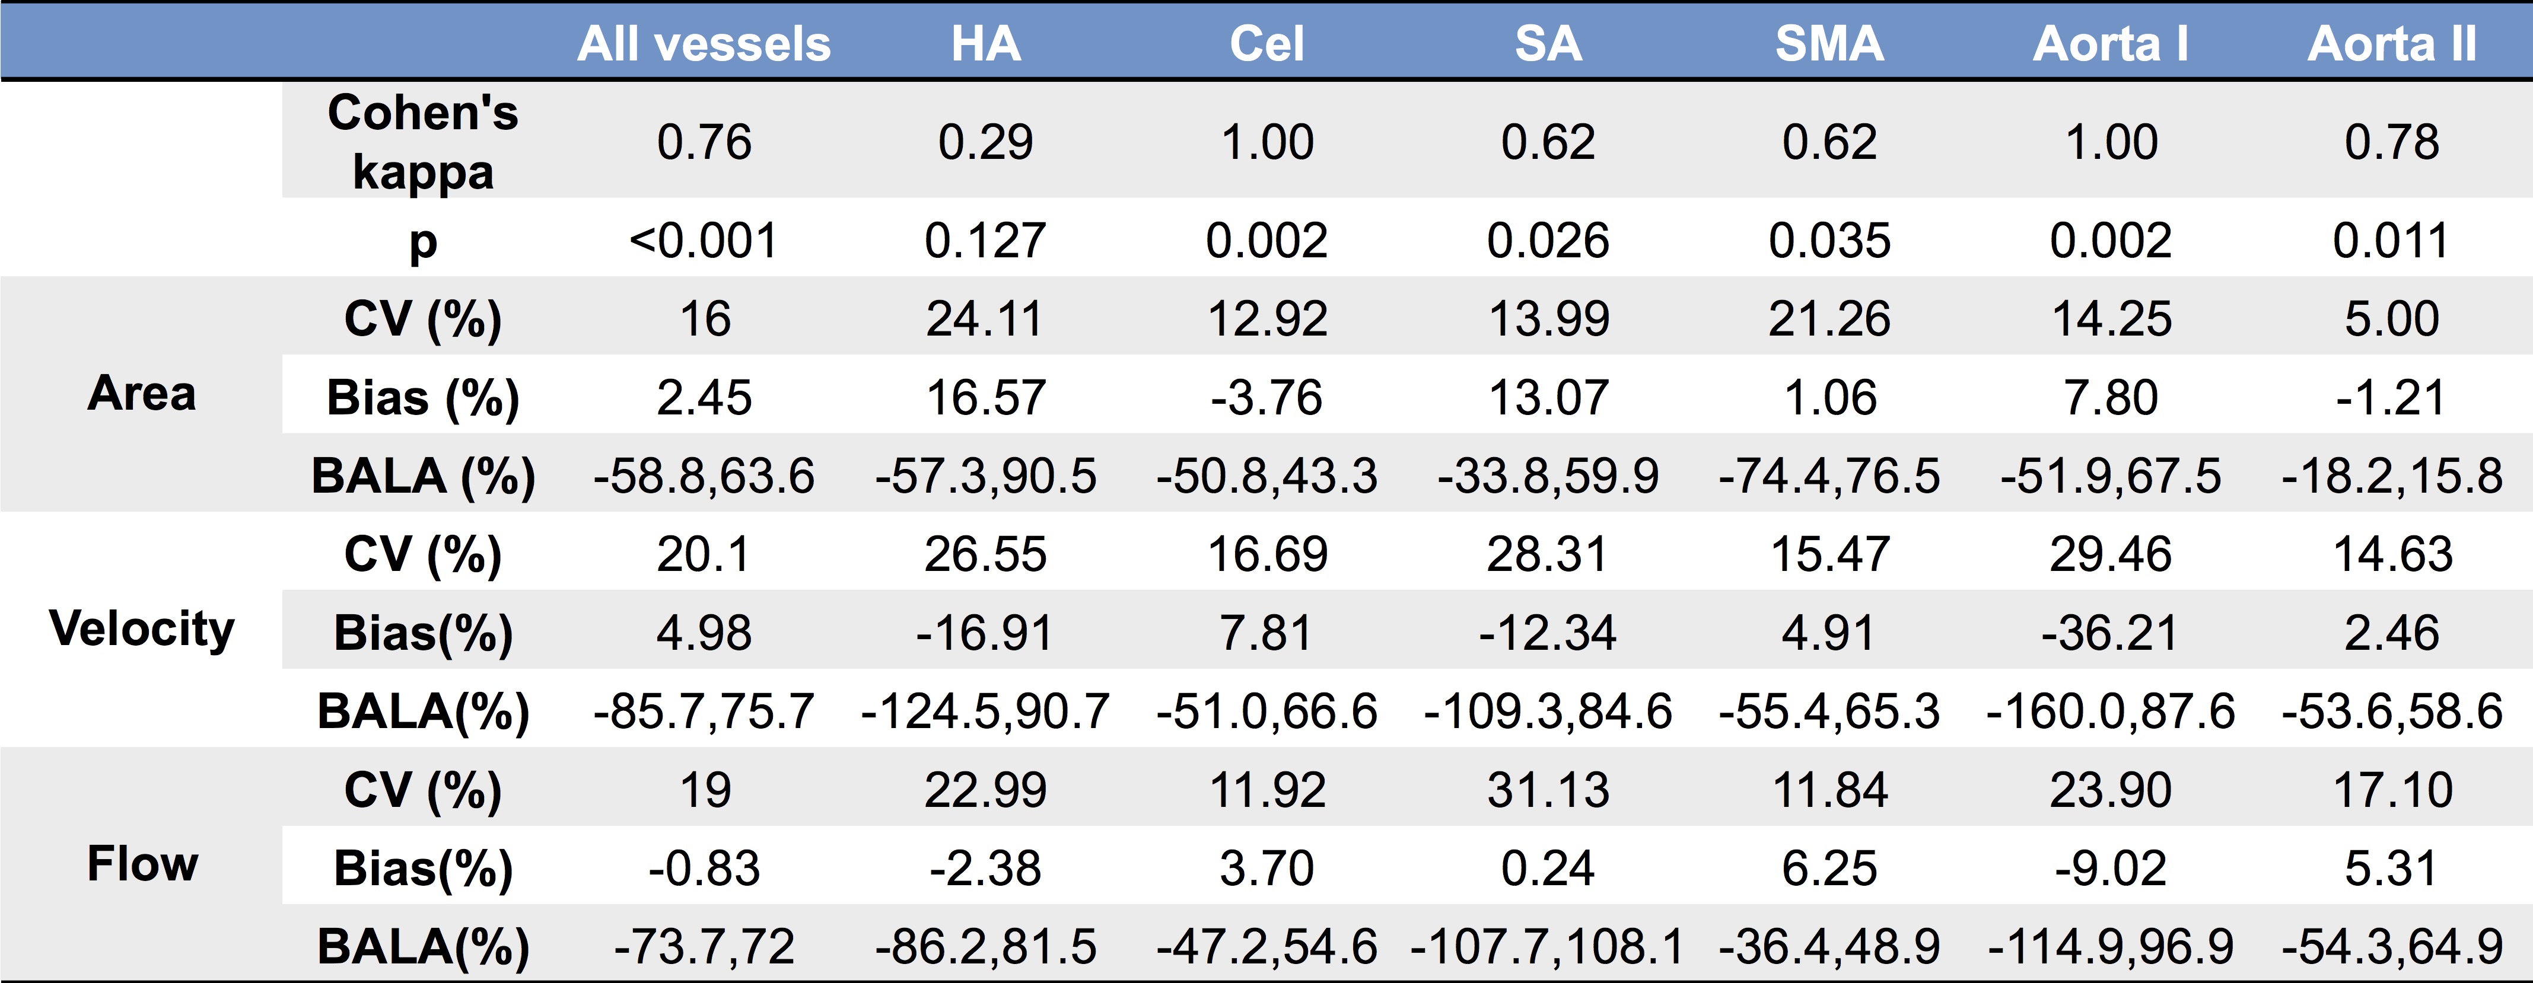The height and width of the screenshot is (983, 2533).
Task: Click the p-value 0.127 cell
Action: click(x=985, y=241)
